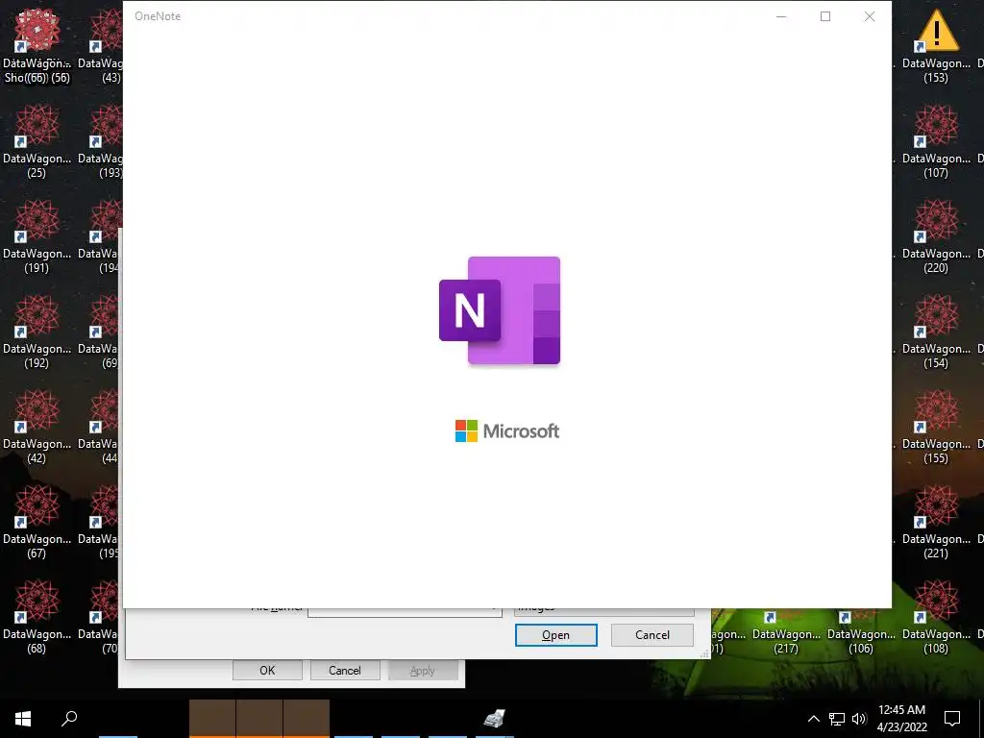Select the DataWagon (191) desktop shortcut
This screenshot has height=738, width=984.
(x=37, y=236)
